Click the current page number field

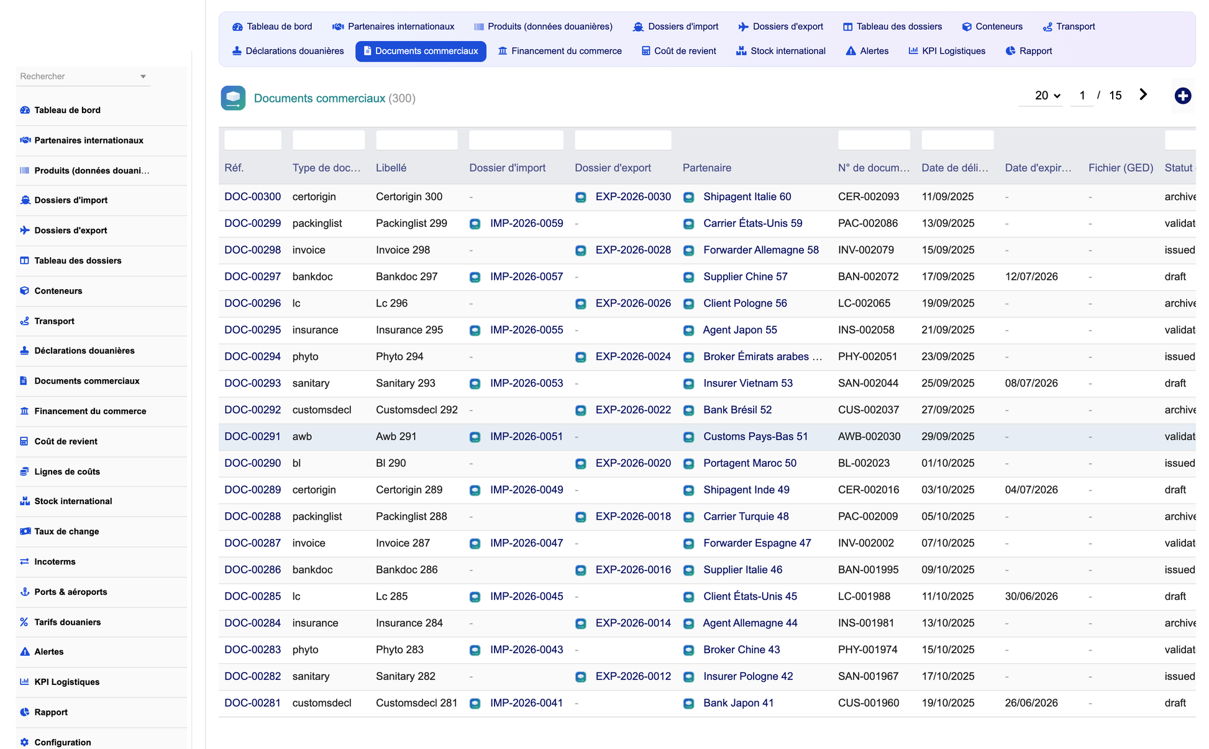click(1082, 96)
